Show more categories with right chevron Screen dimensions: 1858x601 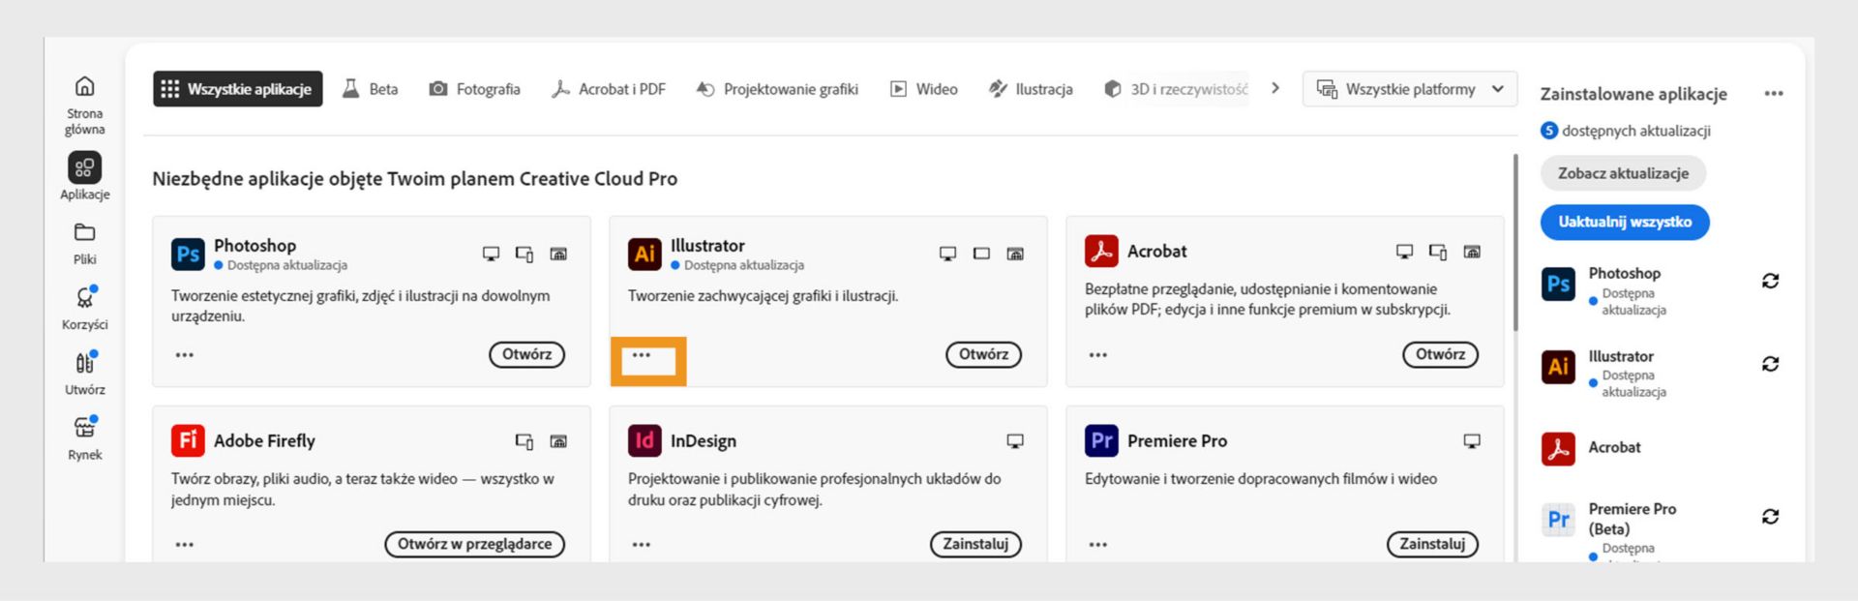[x=1275, y=88]
